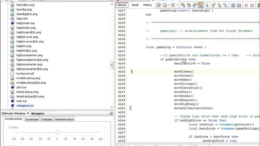Viewport: 260px width, 146px height.
Task: Select heartbg.png in the file list
Action: [x=24, y=9]
